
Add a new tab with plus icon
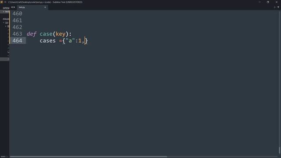tap(274, 7)
